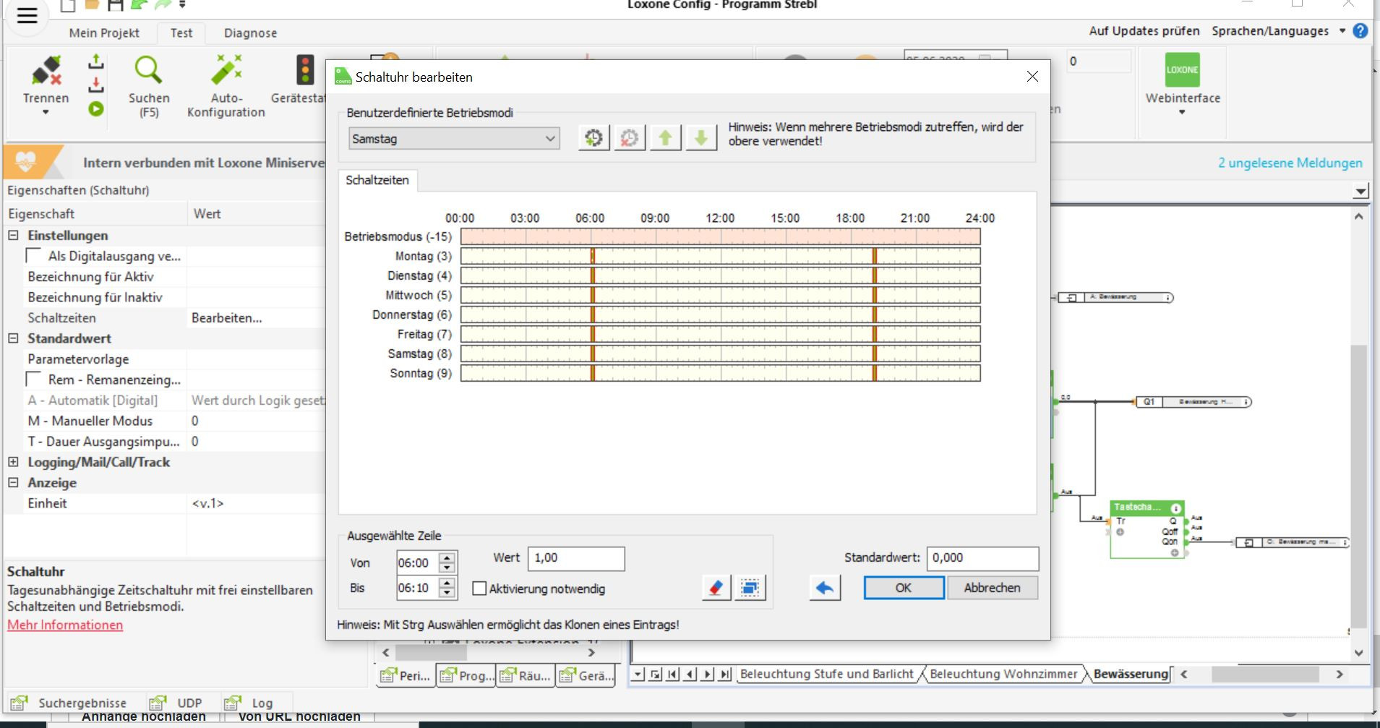Click the eraser delete entry icon

tap(716, 588)
